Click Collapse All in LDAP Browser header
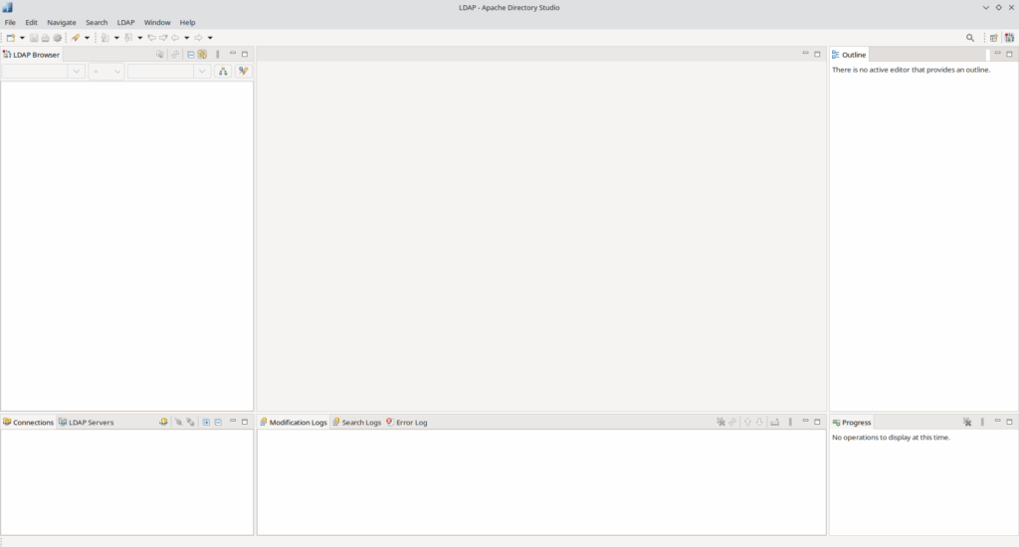This screenshot has height=547, width=1019. pyautogui.click(x=190, y=55)
